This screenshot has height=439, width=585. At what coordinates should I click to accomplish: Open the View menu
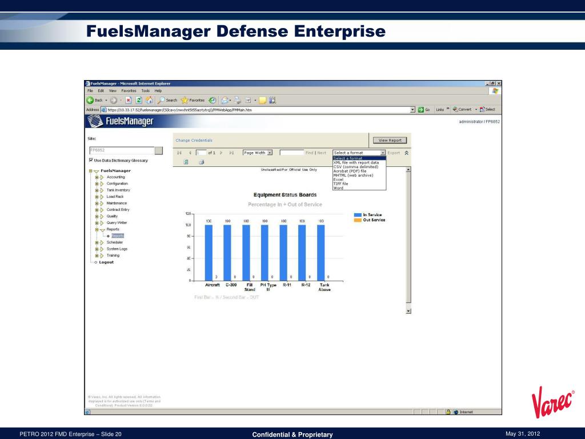coord(113,91)
